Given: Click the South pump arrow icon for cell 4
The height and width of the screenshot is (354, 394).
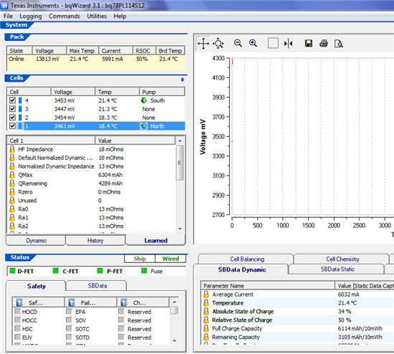Looking at the screenshot, I should (x=144, y=100).
